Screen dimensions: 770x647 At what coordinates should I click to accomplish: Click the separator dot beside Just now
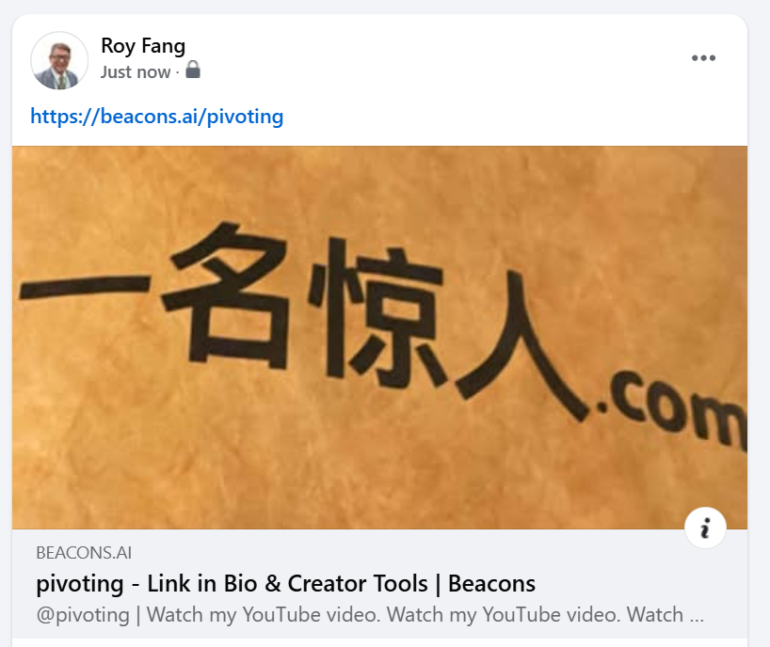pos(177,72)
